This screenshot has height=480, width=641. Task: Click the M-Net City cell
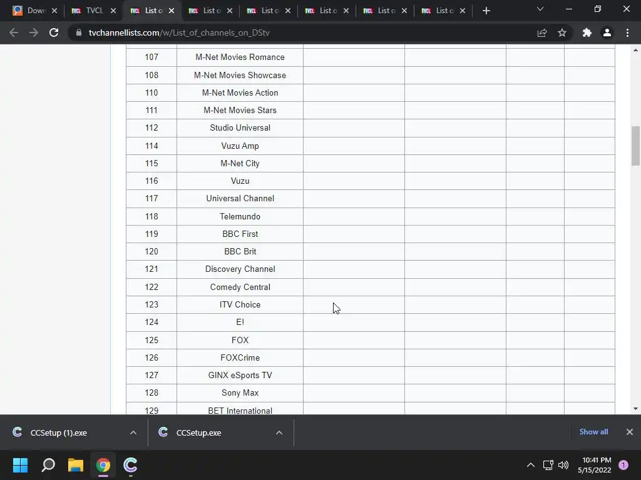pyautogui.click(x=240, y=163)
